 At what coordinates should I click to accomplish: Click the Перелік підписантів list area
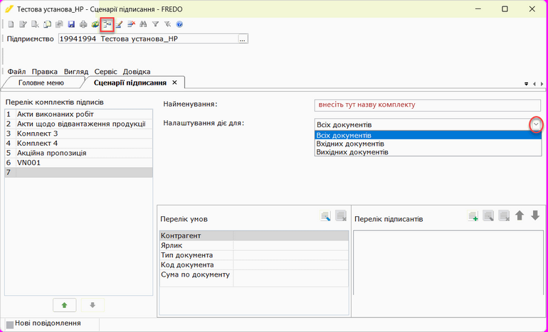pyautogui.click(x=448, y=262)
